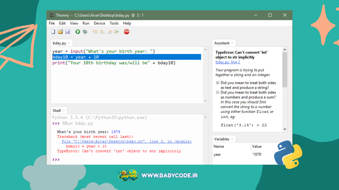Screen dimensions: 339x190
Task: Stop the program with the red STOP icon
Action: (126, 32)
